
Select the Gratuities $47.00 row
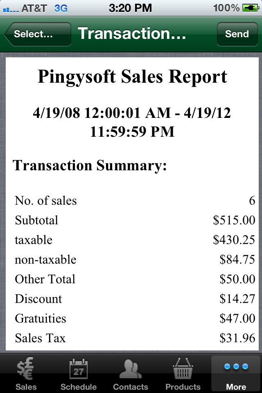tap(135, 318)
